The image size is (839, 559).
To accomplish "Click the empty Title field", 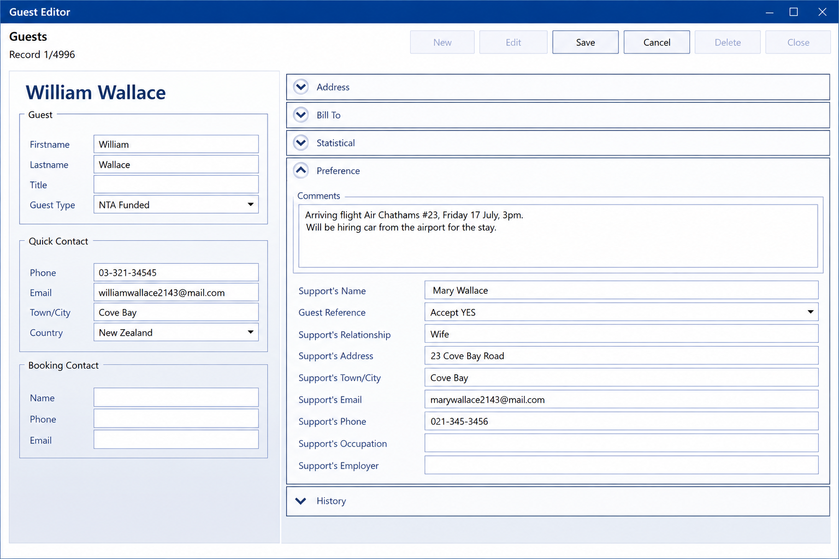I will [x=176, y=185].
